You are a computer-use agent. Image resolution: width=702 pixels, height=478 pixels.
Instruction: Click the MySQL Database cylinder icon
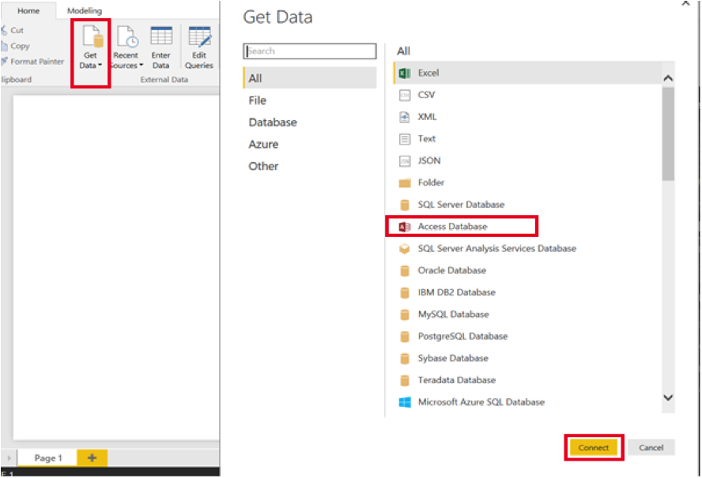click(x=405, y=314)
